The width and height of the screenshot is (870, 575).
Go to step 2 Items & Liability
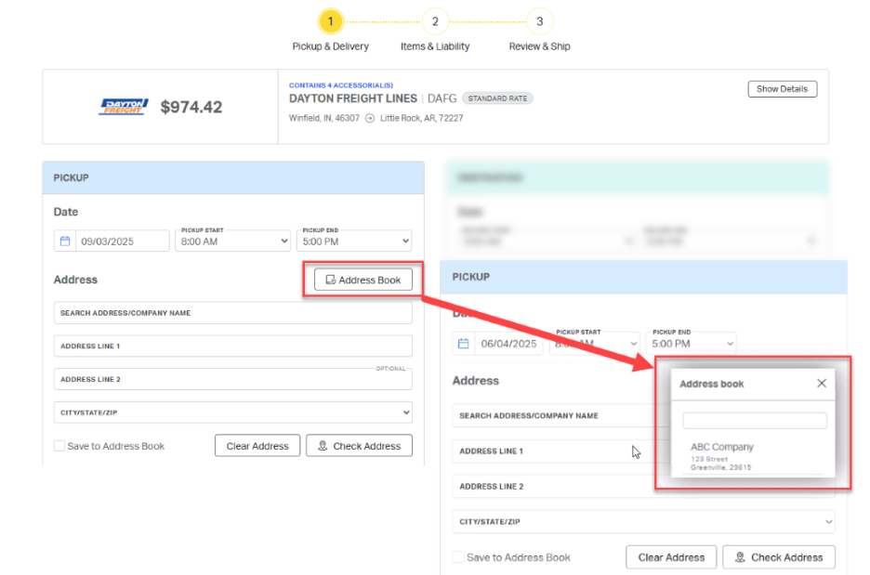[x=435, y=21]
